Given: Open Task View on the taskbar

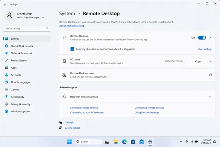Looking at the screenshot, I should pyautogui.click(x=107, y=142).
